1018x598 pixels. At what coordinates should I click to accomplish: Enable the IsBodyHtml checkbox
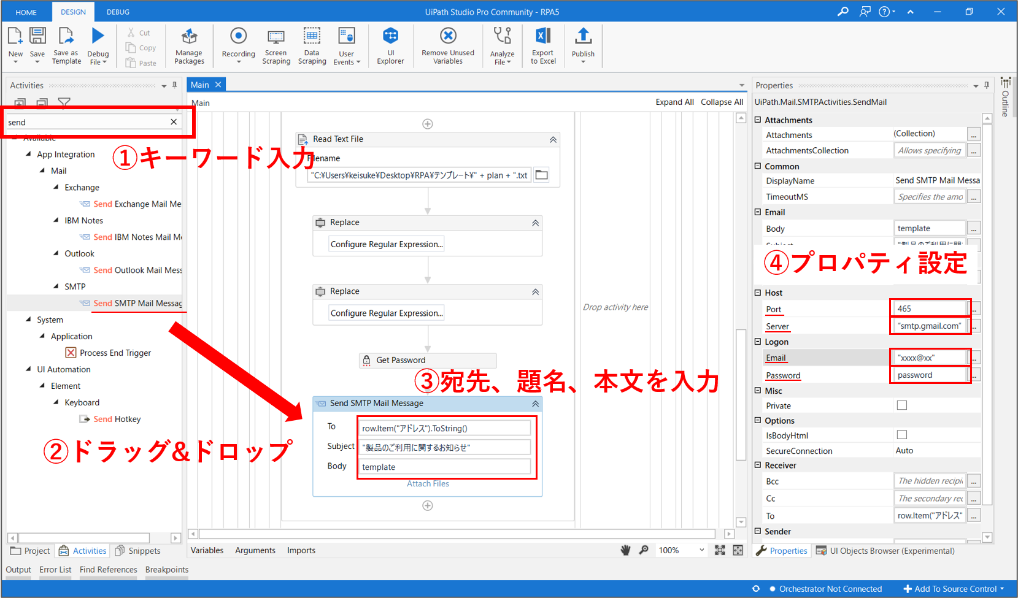[901, 435]
